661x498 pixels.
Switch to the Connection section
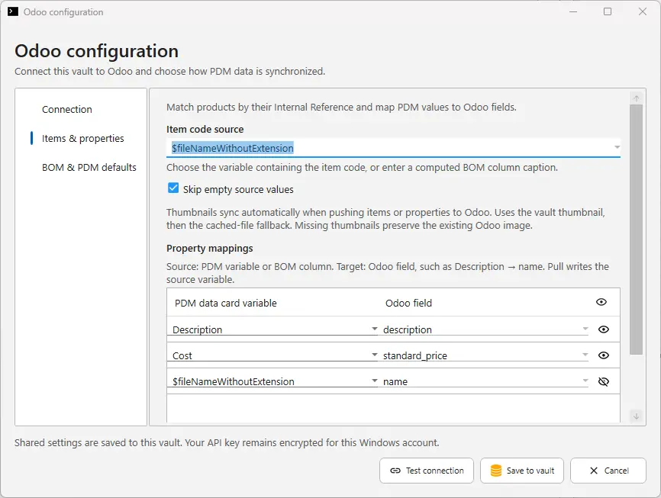coord(67,110)
